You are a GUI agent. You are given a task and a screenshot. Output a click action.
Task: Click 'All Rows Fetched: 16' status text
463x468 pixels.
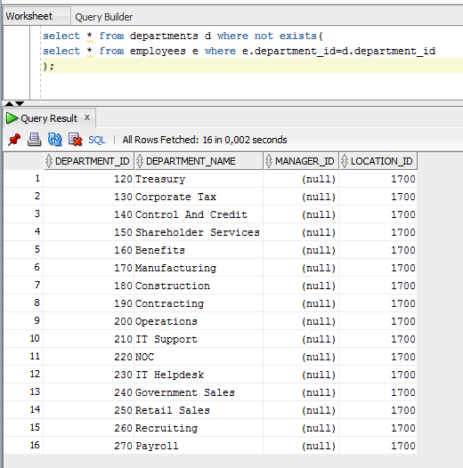click(x=205, y=140)
